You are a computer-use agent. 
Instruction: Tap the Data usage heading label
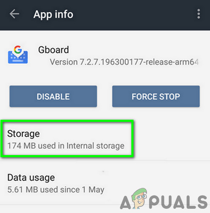(x=31, y=178)
